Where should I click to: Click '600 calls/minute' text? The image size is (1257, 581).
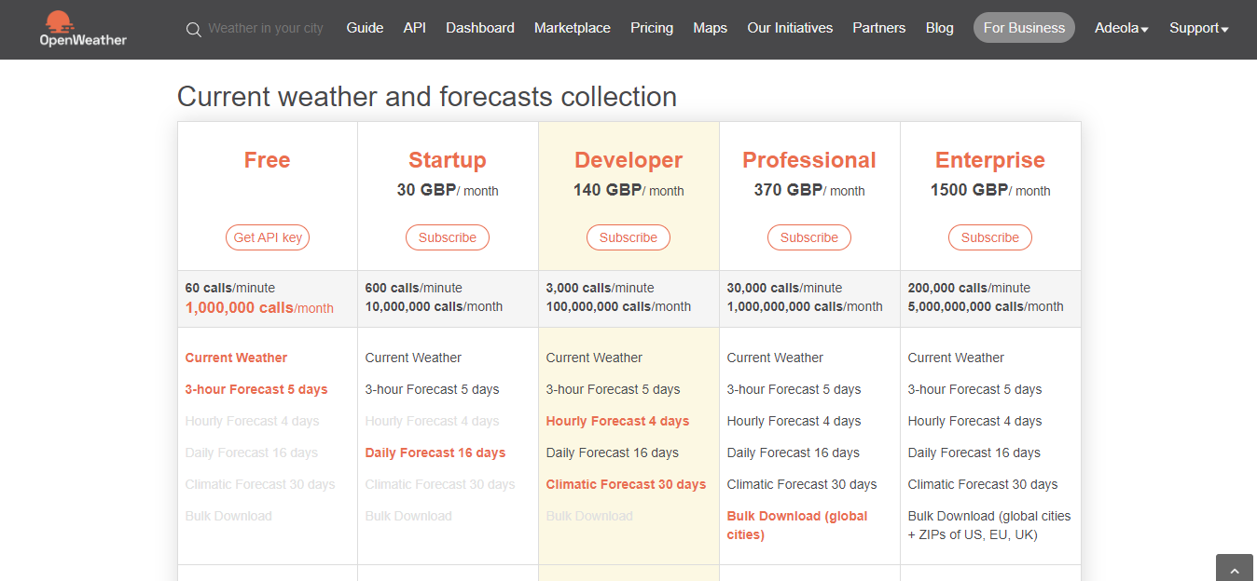click(414, 288)
